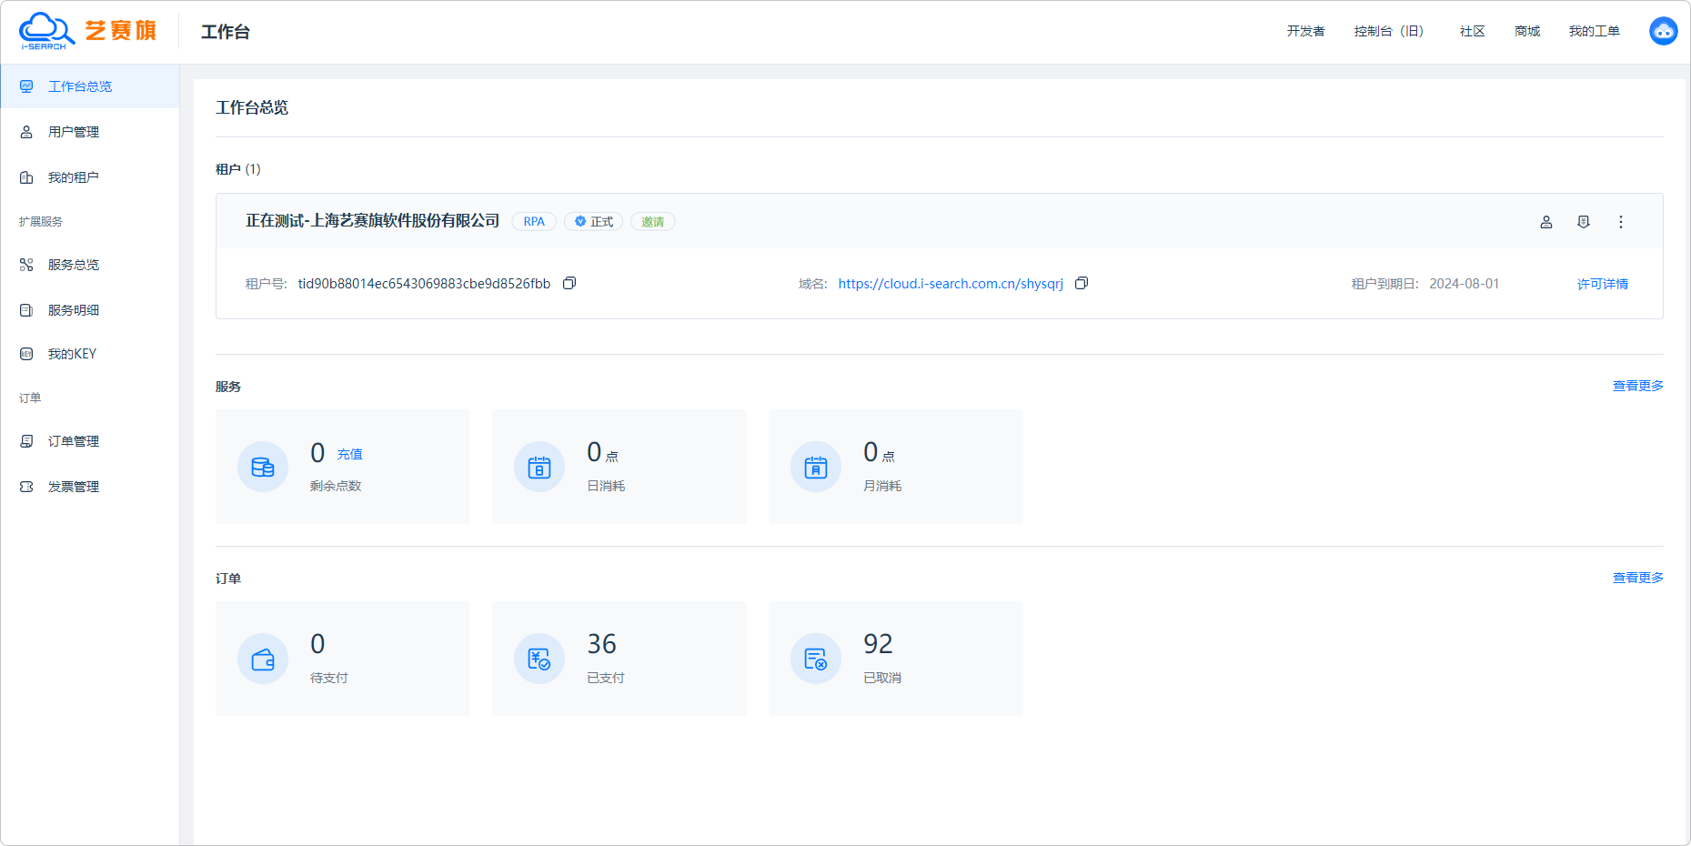Screen dimensions: 1691x846
Task: Click the cancelled orders icon
Action: [816, 659]
